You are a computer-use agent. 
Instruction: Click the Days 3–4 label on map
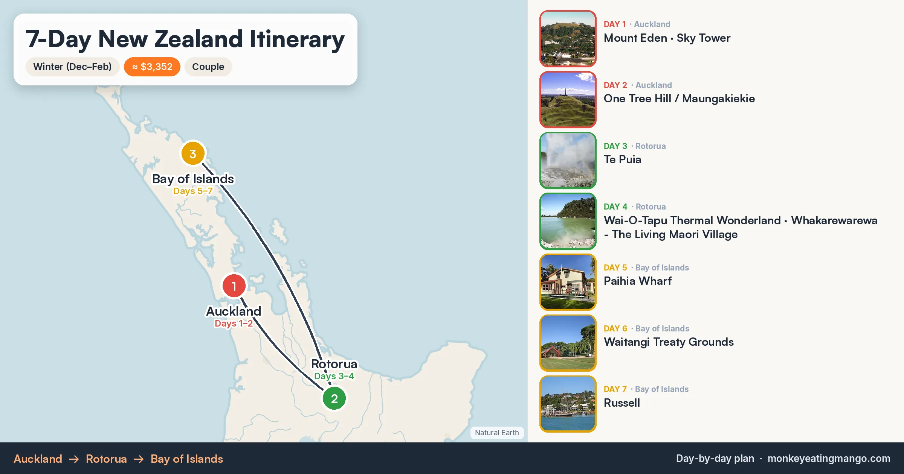pyautogui.click(x=334, y=376)
